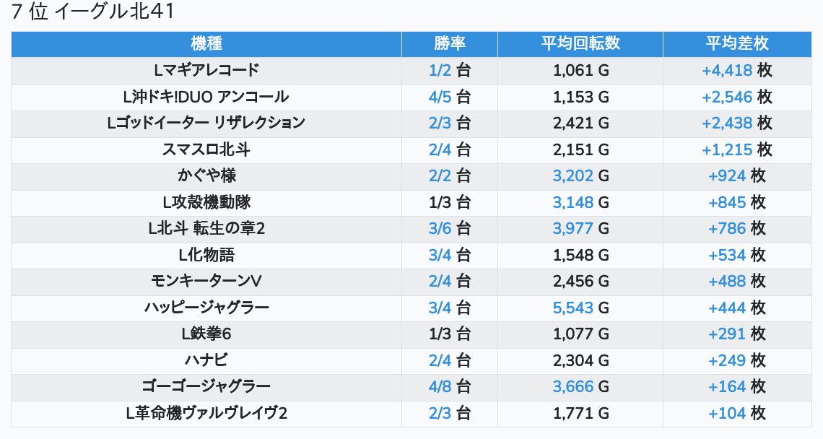823x439 pixels.
Task: Click 3/6 win rate for L北斗 転生の章2
Action: point(440,229)
